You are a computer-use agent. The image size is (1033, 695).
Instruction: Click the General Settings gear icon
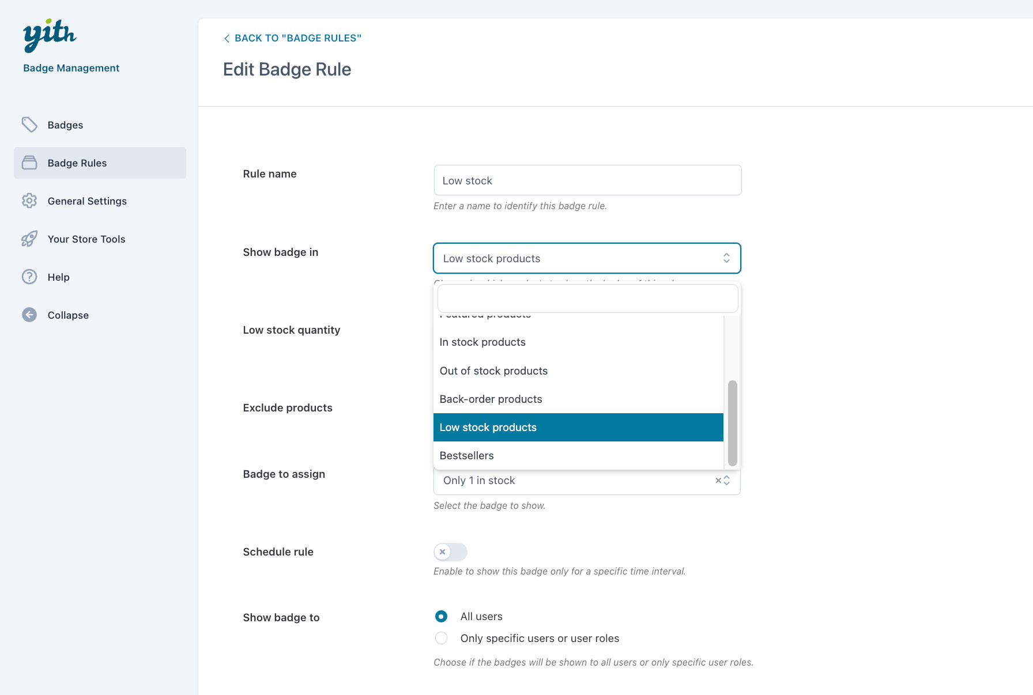pyautogui.click(x=29, y=201)
